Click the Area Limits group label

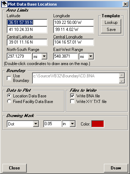tap(17, 10)
